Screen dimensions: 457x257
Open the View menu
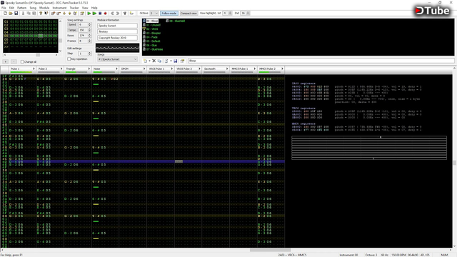85,8
